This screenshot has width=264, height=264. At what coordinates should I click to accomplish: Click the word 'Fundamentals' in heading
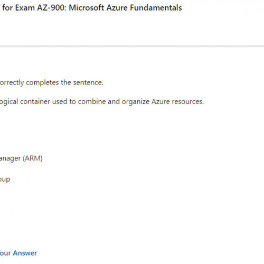[x=156, y=8]
